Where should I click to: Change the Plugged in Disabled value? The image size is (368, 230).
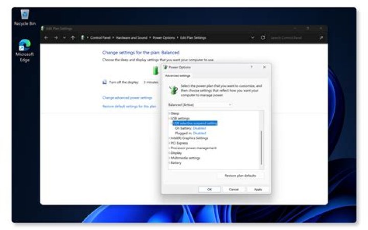click(199, 133)
